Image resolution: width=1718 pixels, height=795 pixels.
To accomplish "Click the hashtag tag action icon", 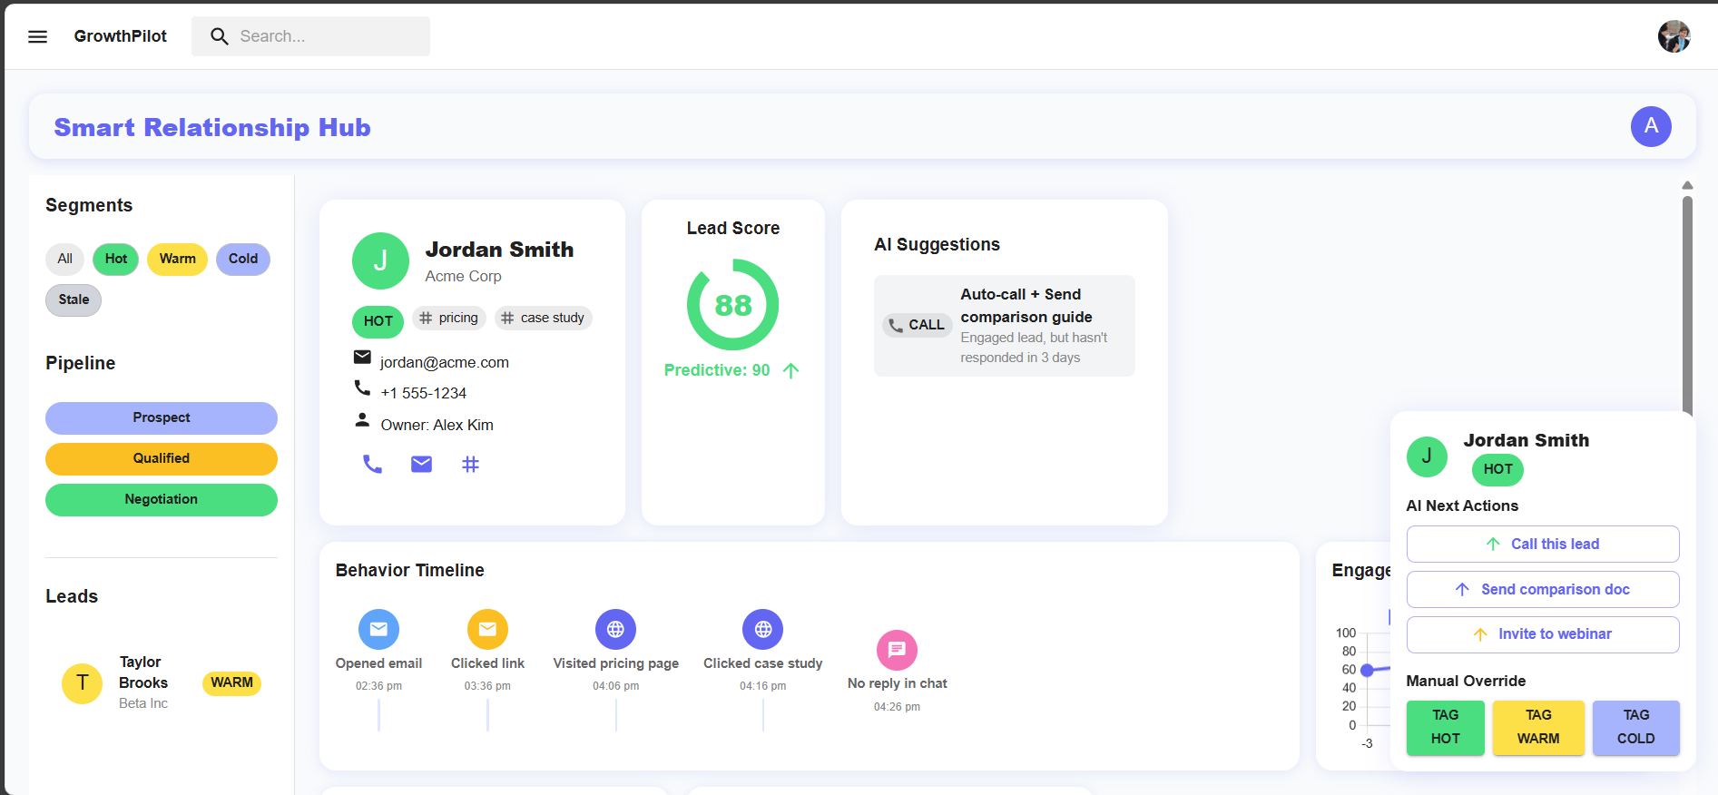I will pyautogui.click(x=470, y=465).
